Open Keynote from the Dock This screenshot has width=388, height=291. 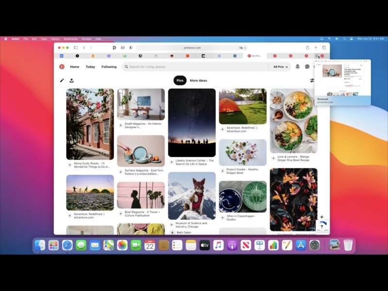[x=259, y=245]
